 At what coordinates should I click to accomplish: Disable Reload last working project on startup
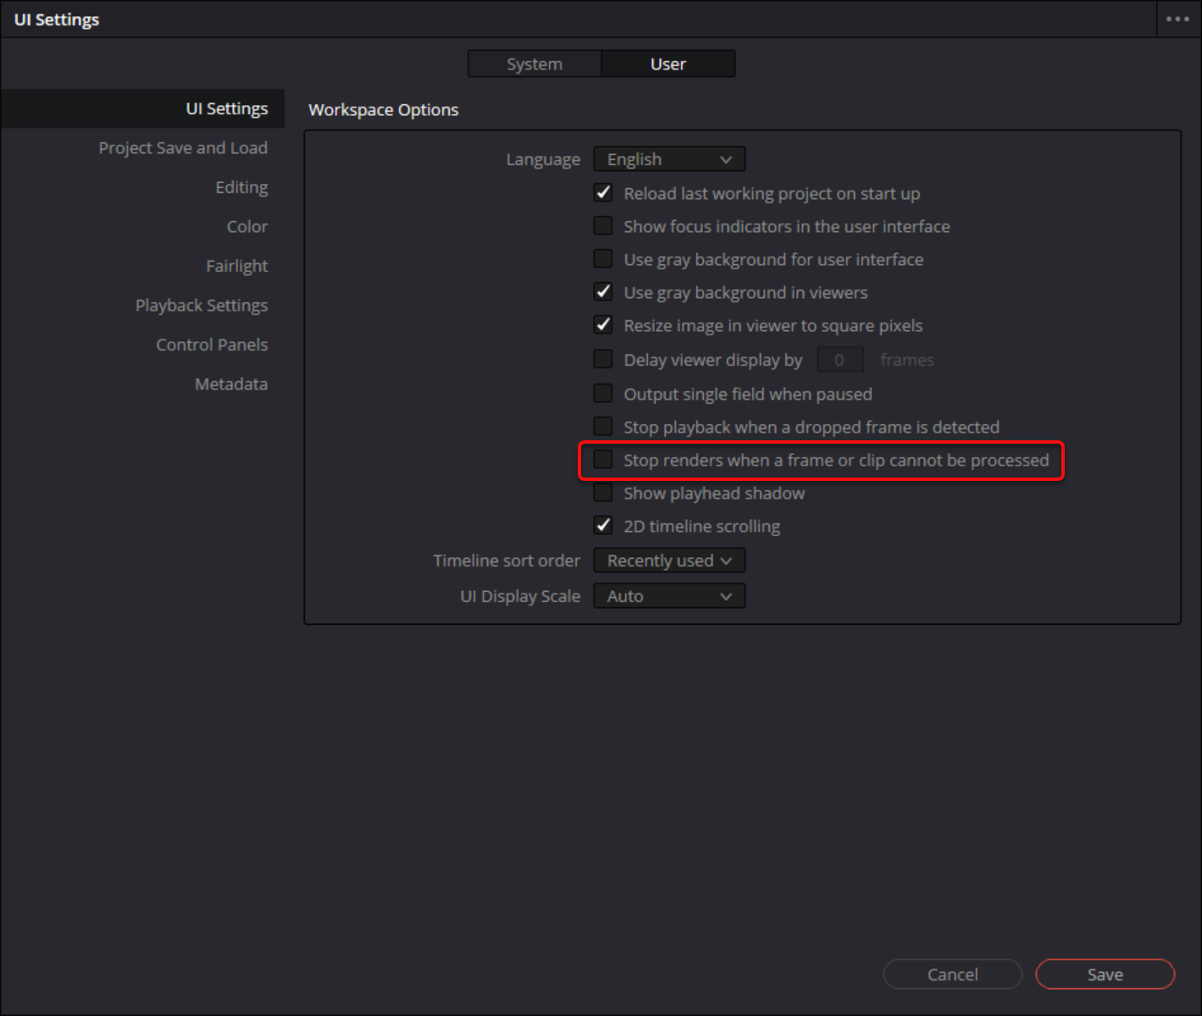(x=603, y=193)
